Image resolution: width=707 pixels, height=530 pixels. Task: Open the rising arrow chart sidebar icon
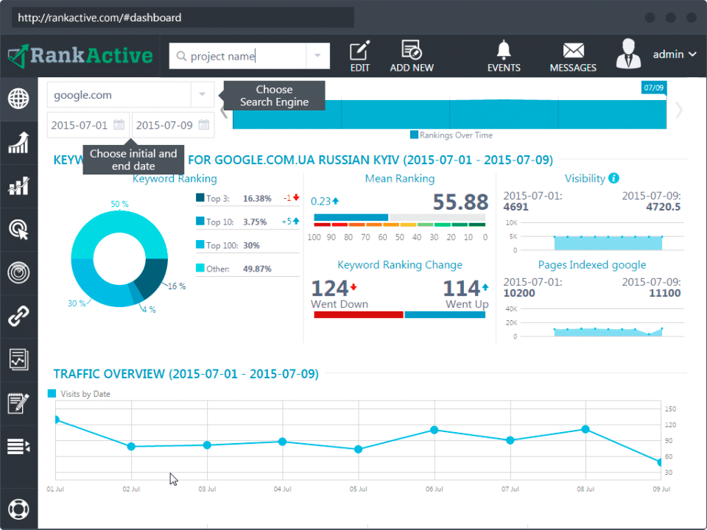click(x=18, y=142)
